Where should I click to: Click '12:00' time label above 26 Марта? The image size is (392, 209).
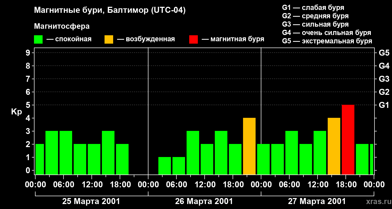point(205,185)
